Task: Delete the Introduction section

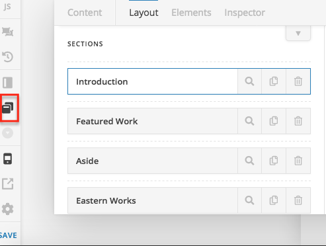Action: pyautogui.click(x=298, y=81)
